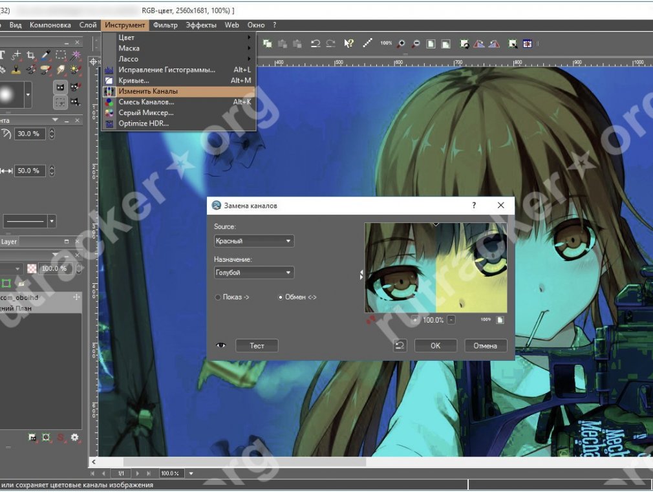653x492 pixels.
Task: Click the horizontal scrollbar below canvas
Action: click(244, 462)
